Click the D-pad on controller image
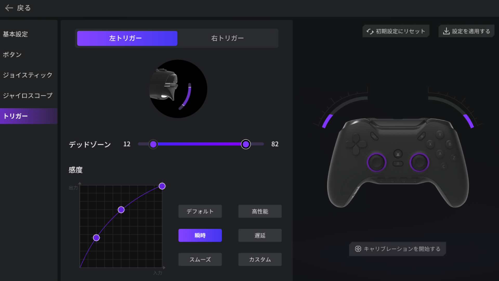The image size is (499, 281). tap(356, 144)
